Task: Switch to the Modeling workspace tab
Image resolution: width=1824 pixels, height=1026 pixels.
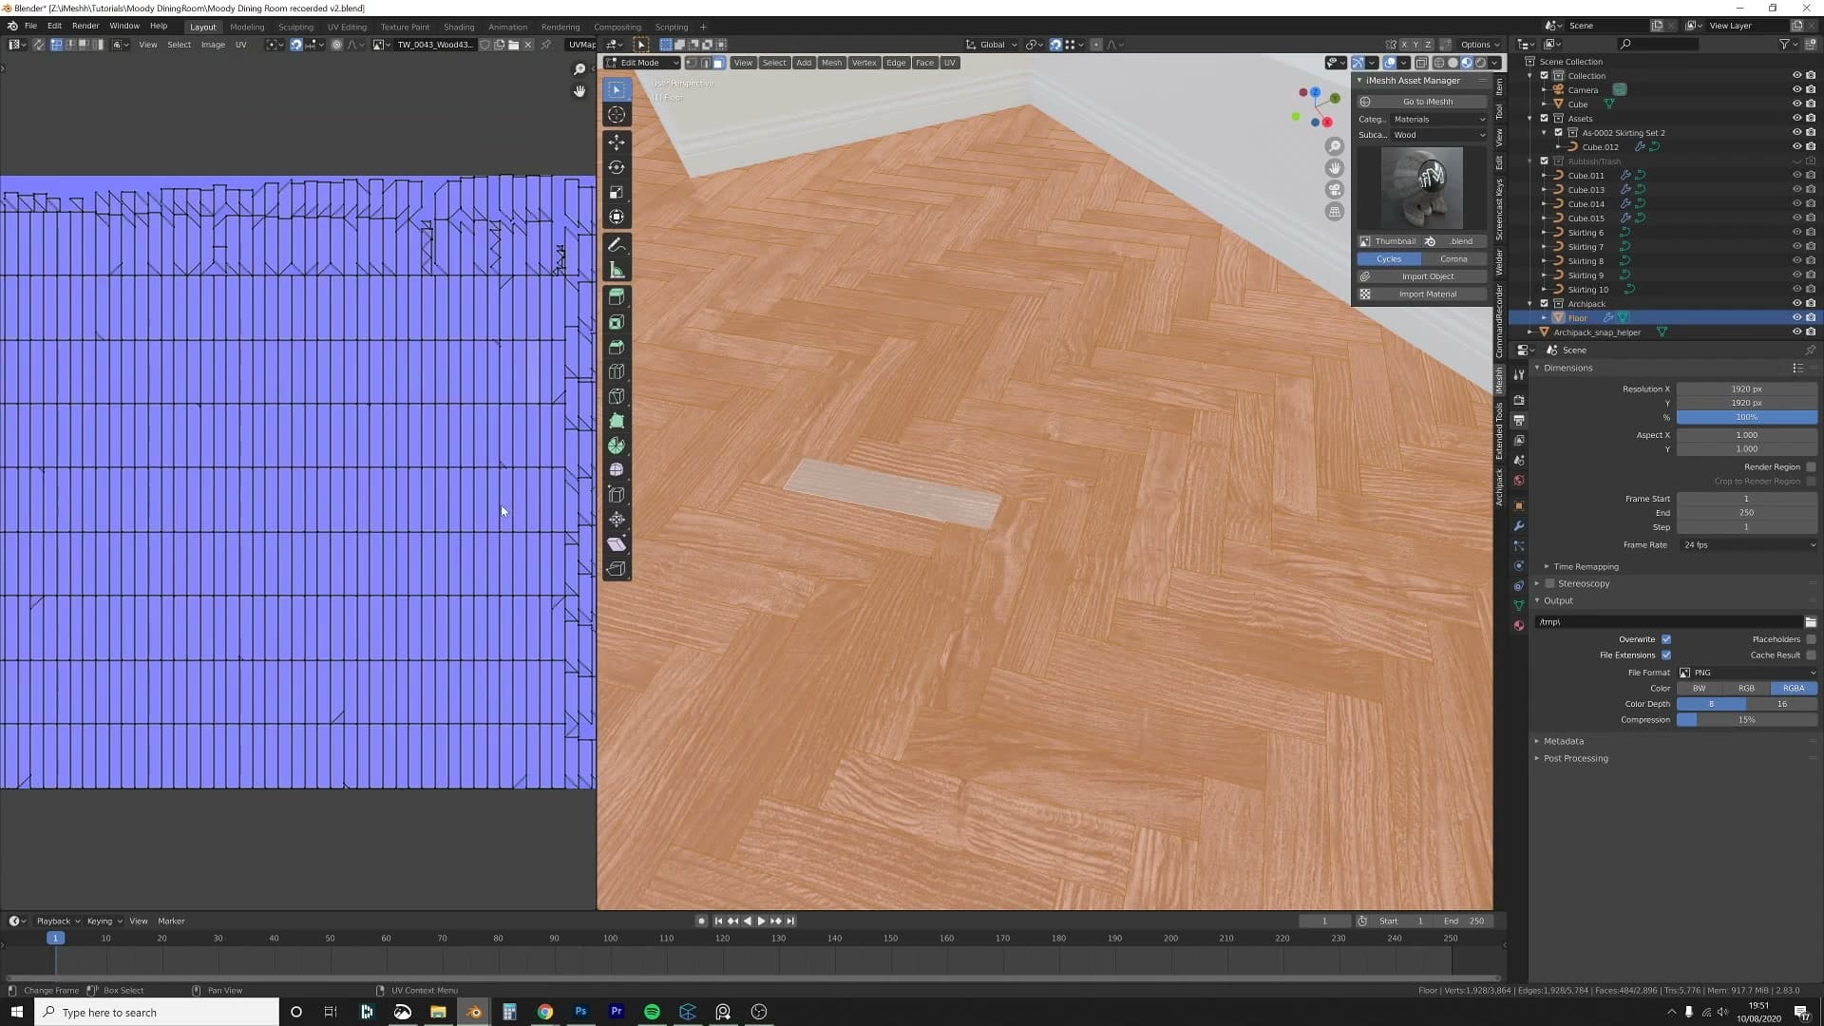Action: (247, 27)
